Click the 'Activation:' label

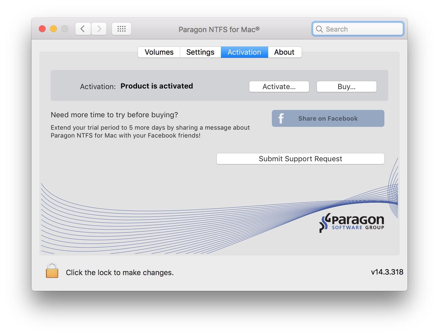click(x=98, y=87)
